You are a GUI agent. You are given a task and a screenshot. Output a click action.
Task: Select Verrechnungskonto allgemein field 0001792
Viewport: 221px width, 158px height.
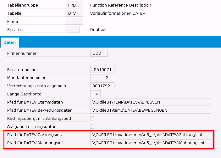(x=102, y=86)
